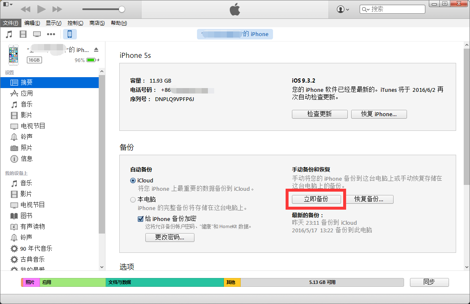This screenshot has height=304, width=470.
Task: Select the iCloud backup radio button
Action: coord(133,181)
